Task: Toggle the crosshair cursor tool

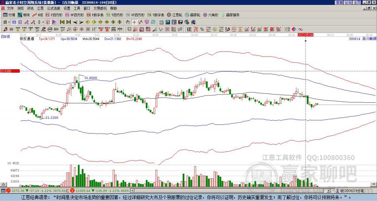Action: click(134, 22)
